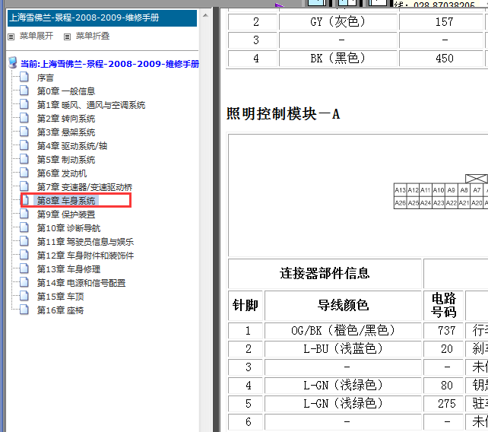Open the 当前:上海雪佛兰-景程-2008-2009-维修手册 root link
This screenshot has height=432, width=488.
[110, 64]
